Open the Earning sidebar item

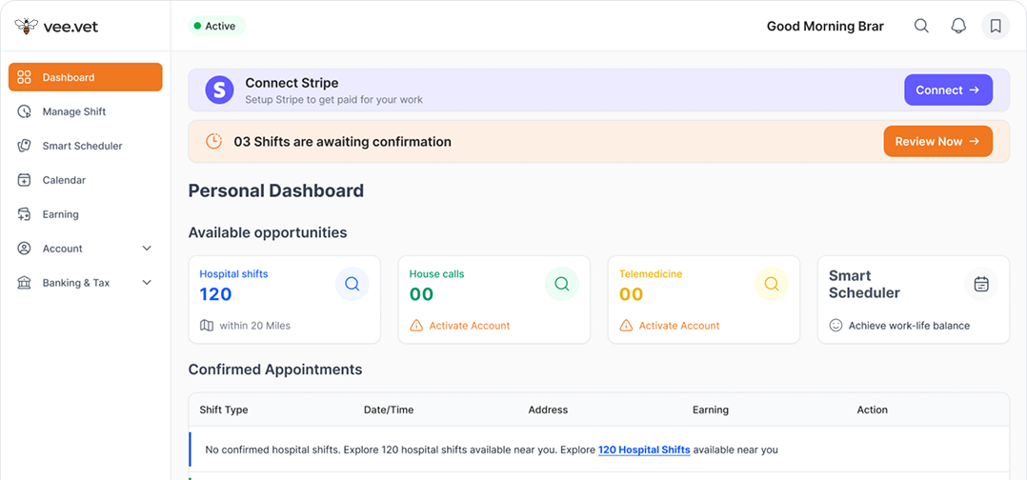60,214
